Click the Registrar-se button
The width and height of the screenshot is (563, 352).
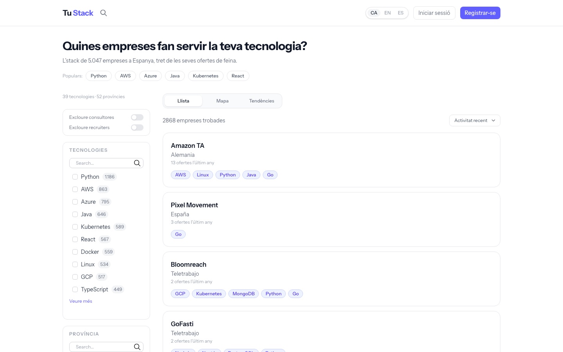pos(480,13)
